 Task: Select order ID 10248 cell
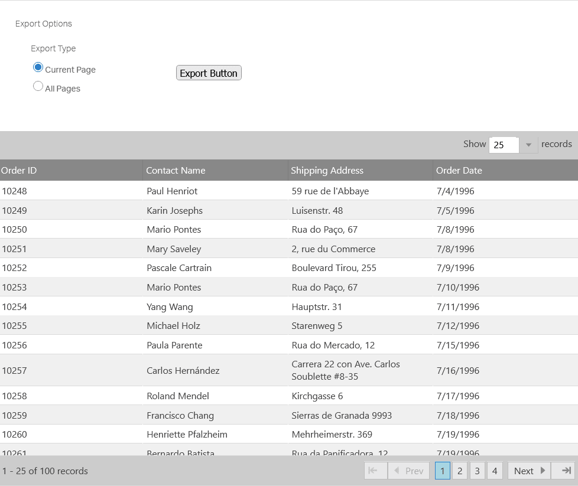(x=71, y=191)
